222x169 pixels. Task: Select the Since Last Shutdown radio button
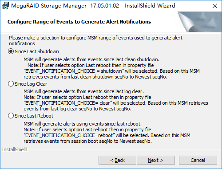pos(11,51)
